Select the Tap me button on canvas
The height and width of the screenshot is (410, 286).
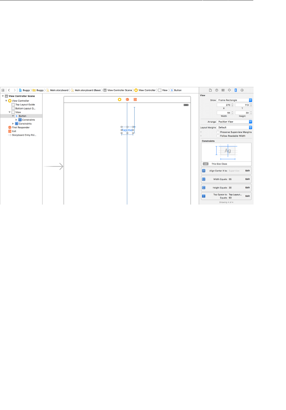click(x=127, y=130)
